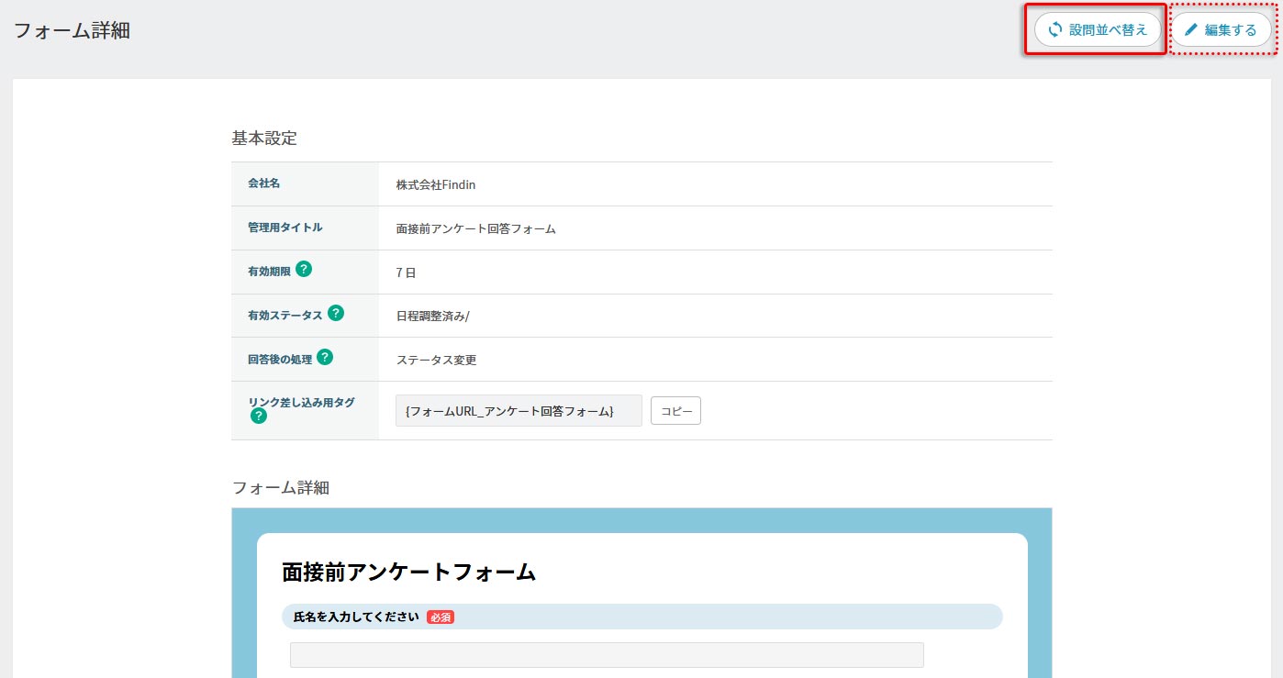1283x678 pixels.
Task: Select the 面接前アンケート回答フォーム title value
Action: [475, 228]
